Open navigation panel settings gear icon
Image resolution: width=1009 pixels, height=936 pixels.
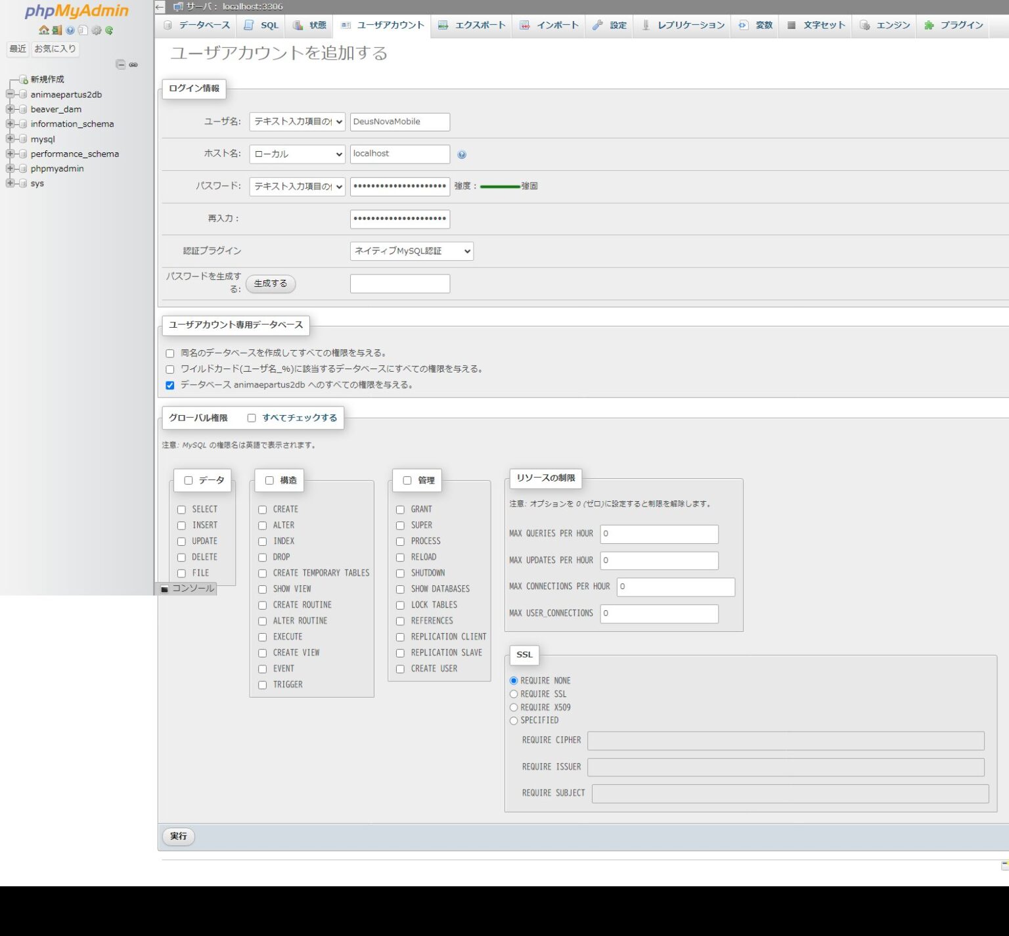(x=97, y=30)
